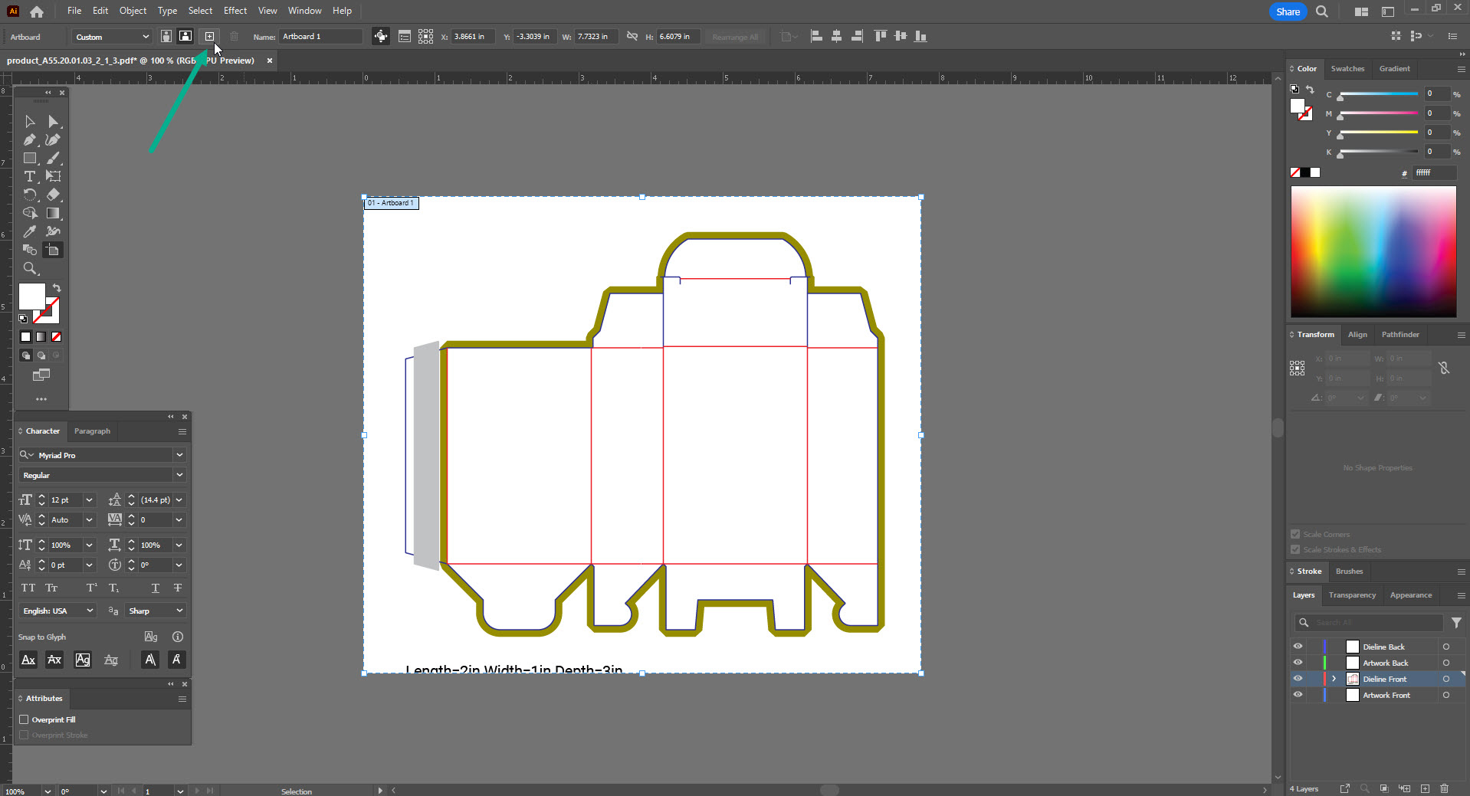Click Horizontal Align Left button
This screenshot has width=1470, height=796.
click(x=816, y=36)
